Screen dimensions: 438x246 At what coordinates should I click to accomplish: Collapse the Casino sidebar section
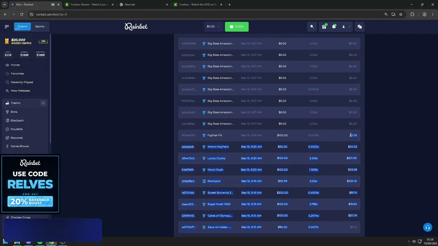[43, 103]
